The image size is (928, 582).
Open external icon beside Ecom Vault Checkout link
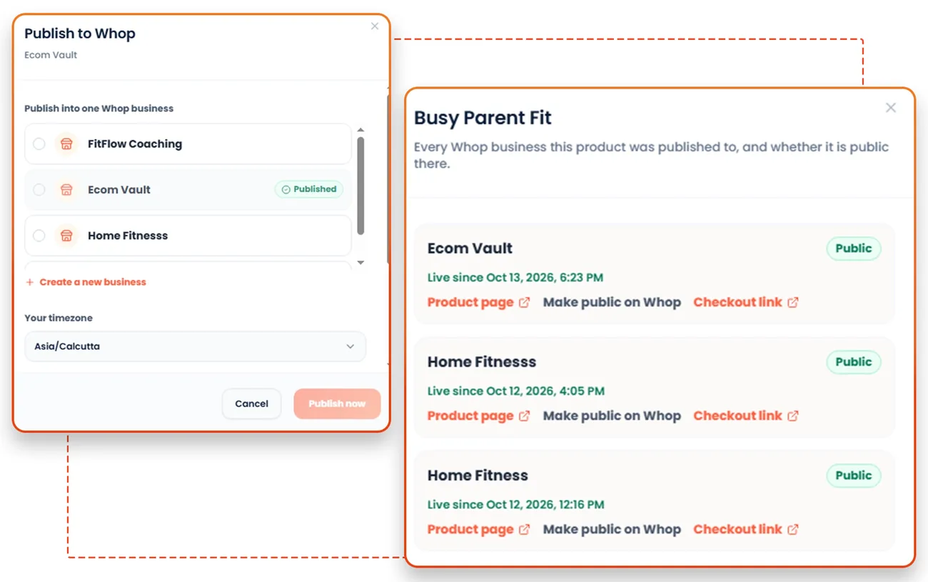(793, 302)
